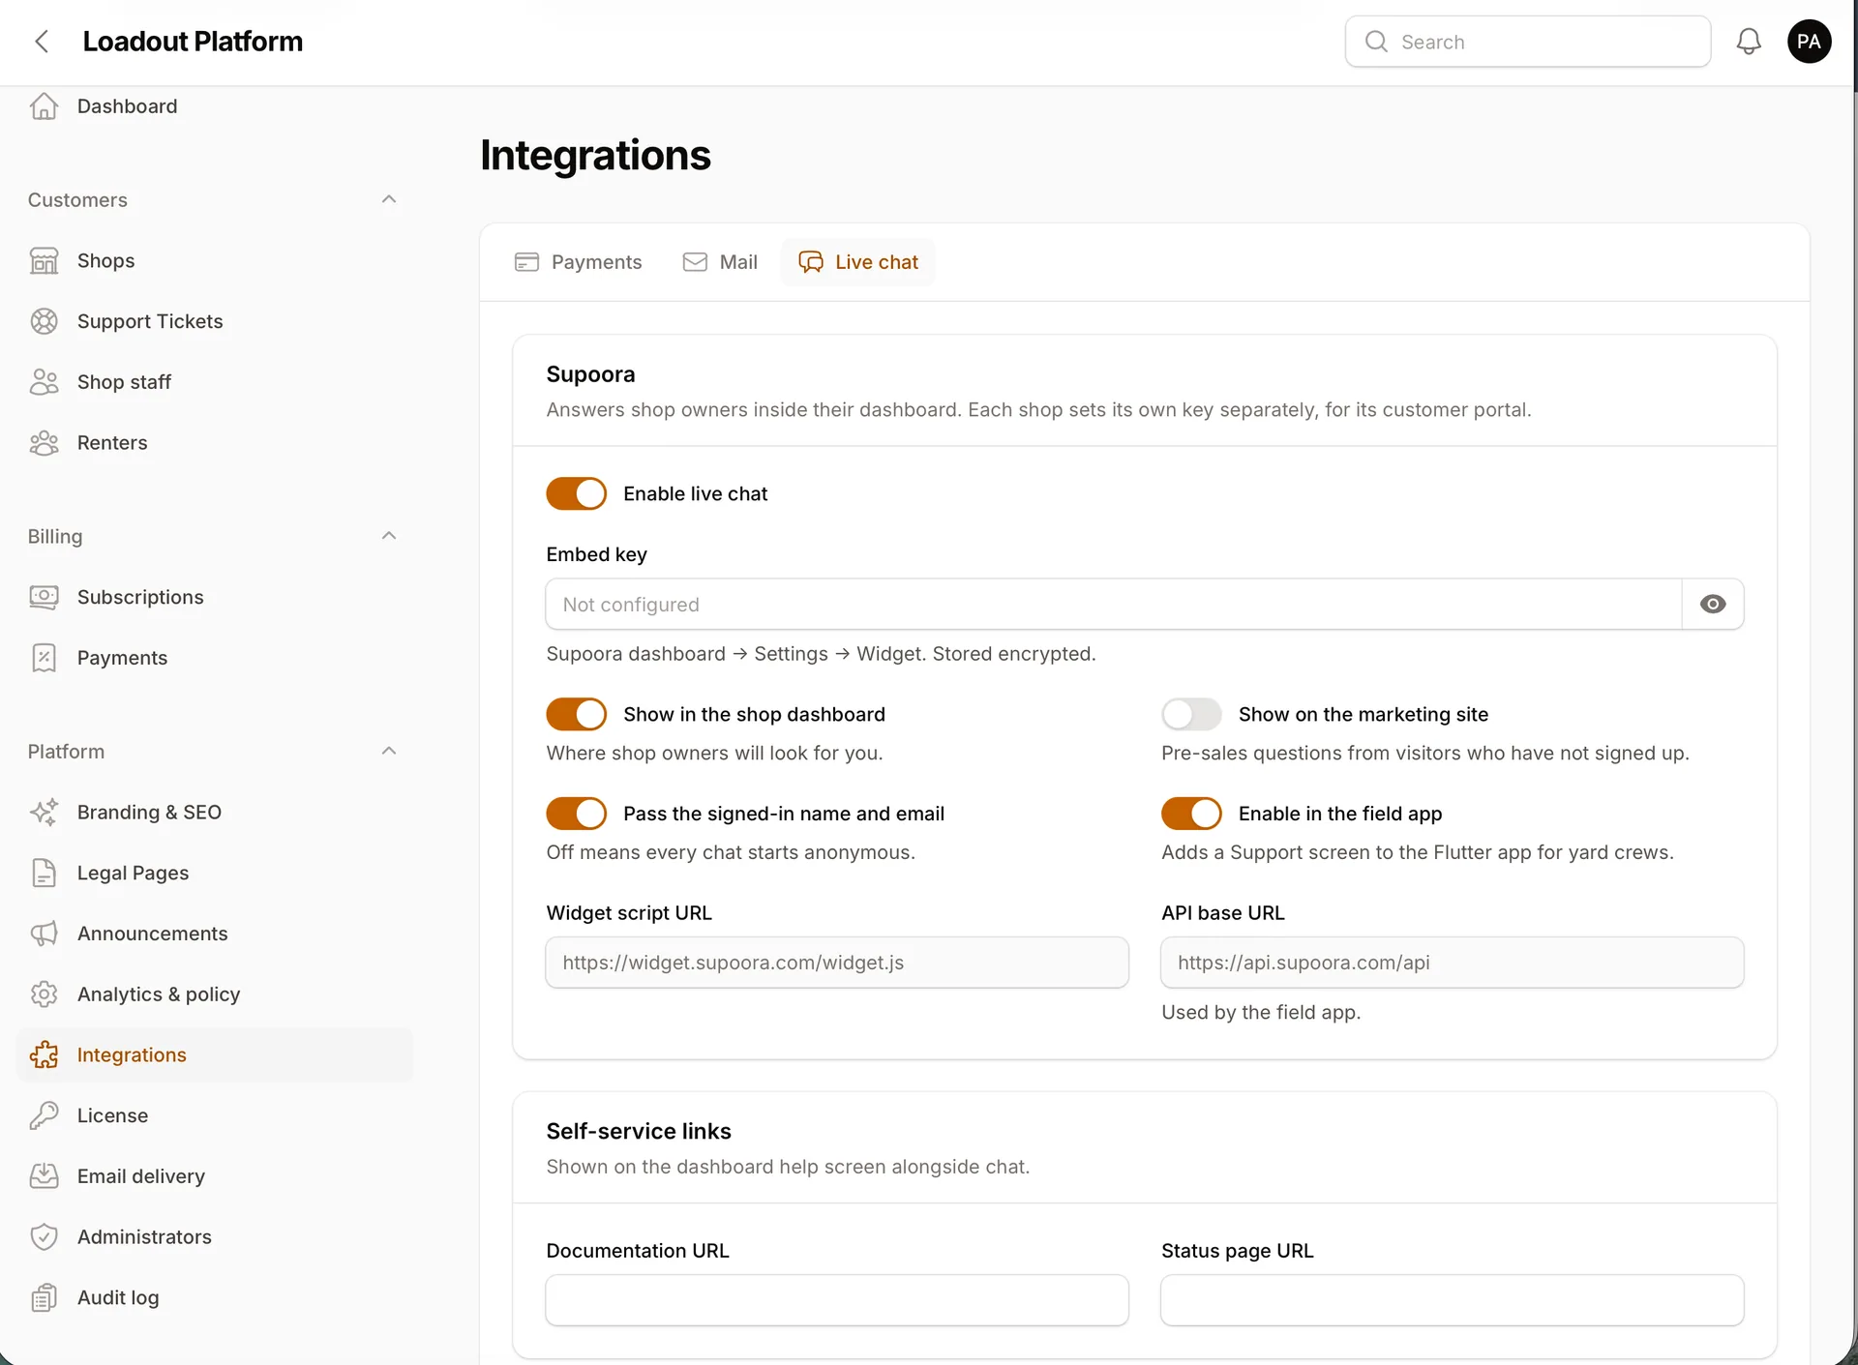Viewport: 1858px width, 1365px height.
Task: Collapse the Customers section chevron
Action: [x=389, y=199]
